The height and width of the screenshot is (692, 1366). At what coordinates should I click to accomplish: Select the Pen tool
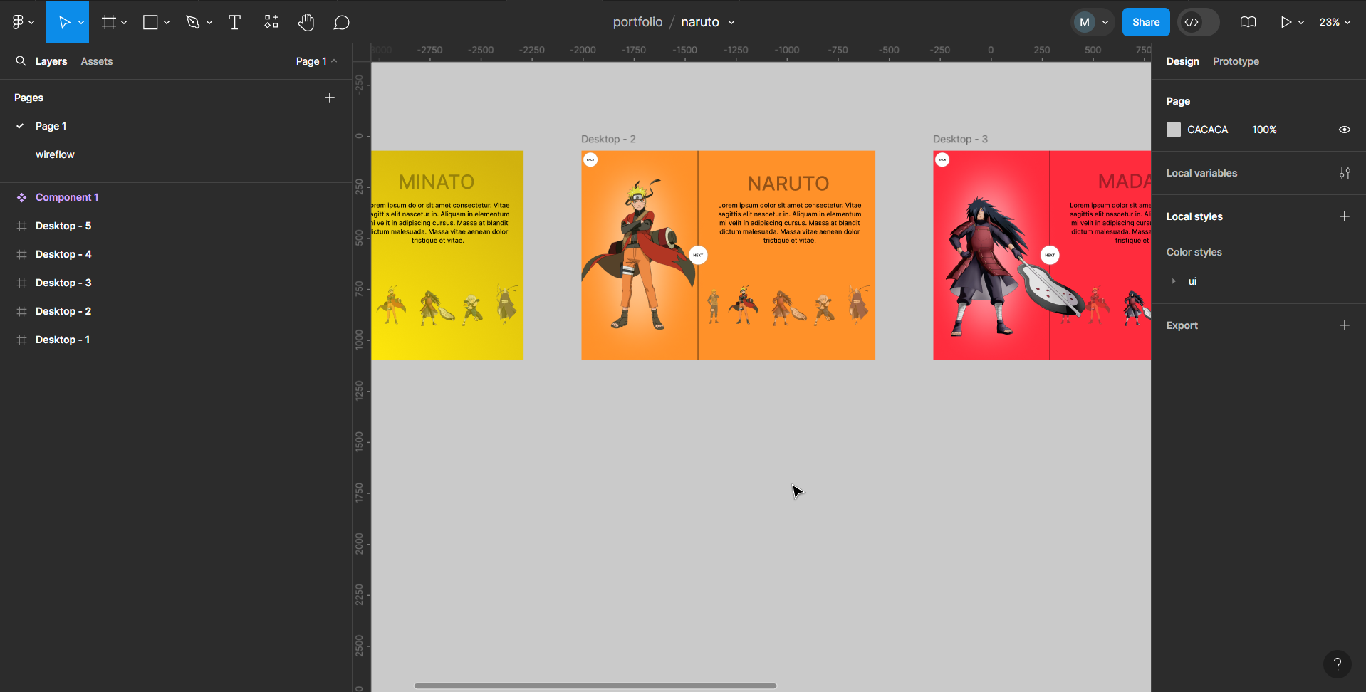coord(193,22)
